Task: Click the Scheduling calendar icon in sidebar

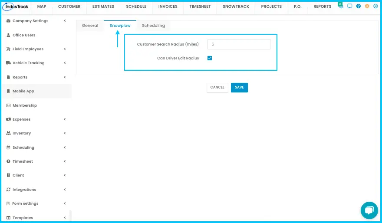Action: pyautogui.click(x=8, y=148)
